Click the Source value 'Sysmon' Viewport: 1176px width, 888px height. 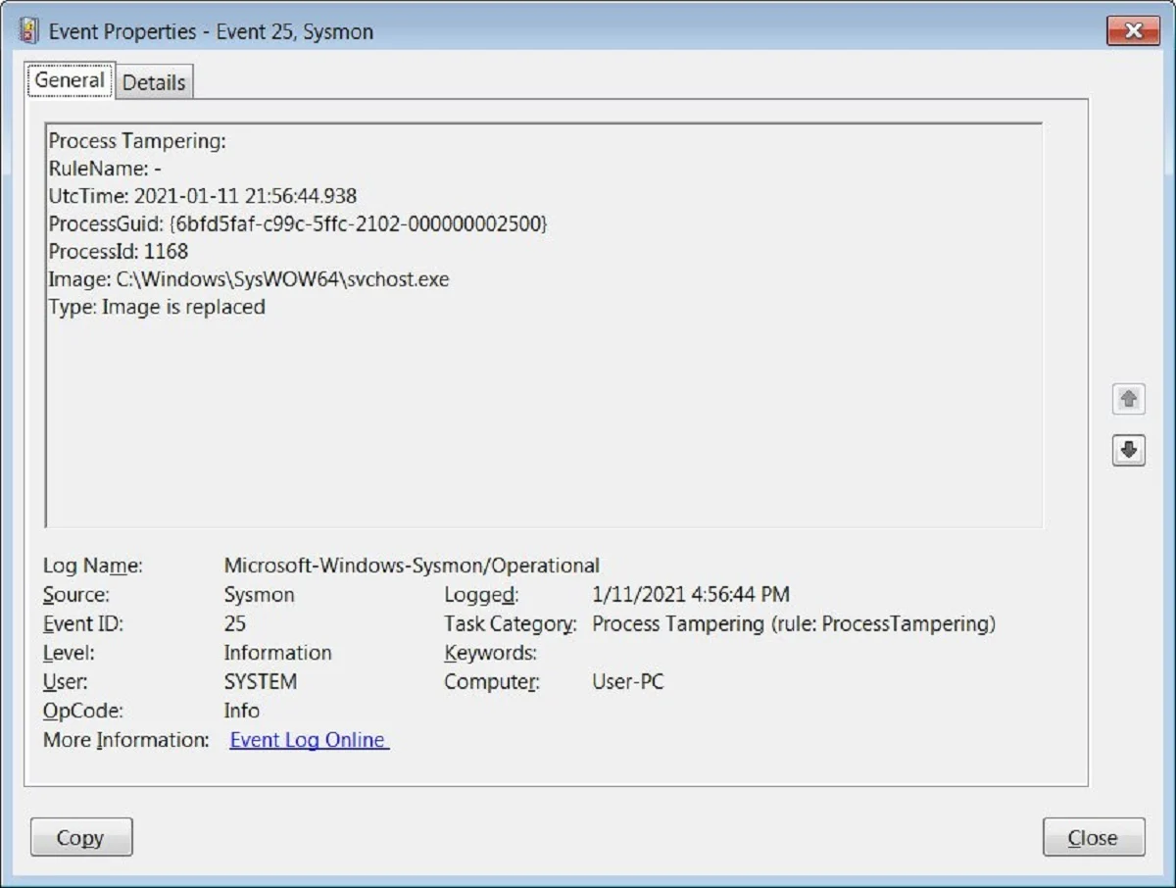pos(259,595)
